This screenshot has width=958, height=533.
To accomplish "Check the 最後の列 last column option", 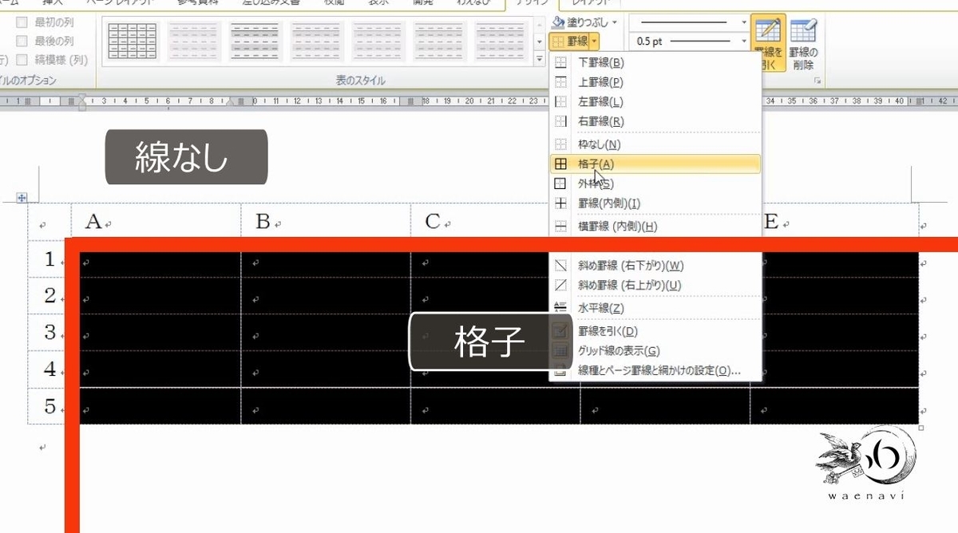I will pos(22,41).
